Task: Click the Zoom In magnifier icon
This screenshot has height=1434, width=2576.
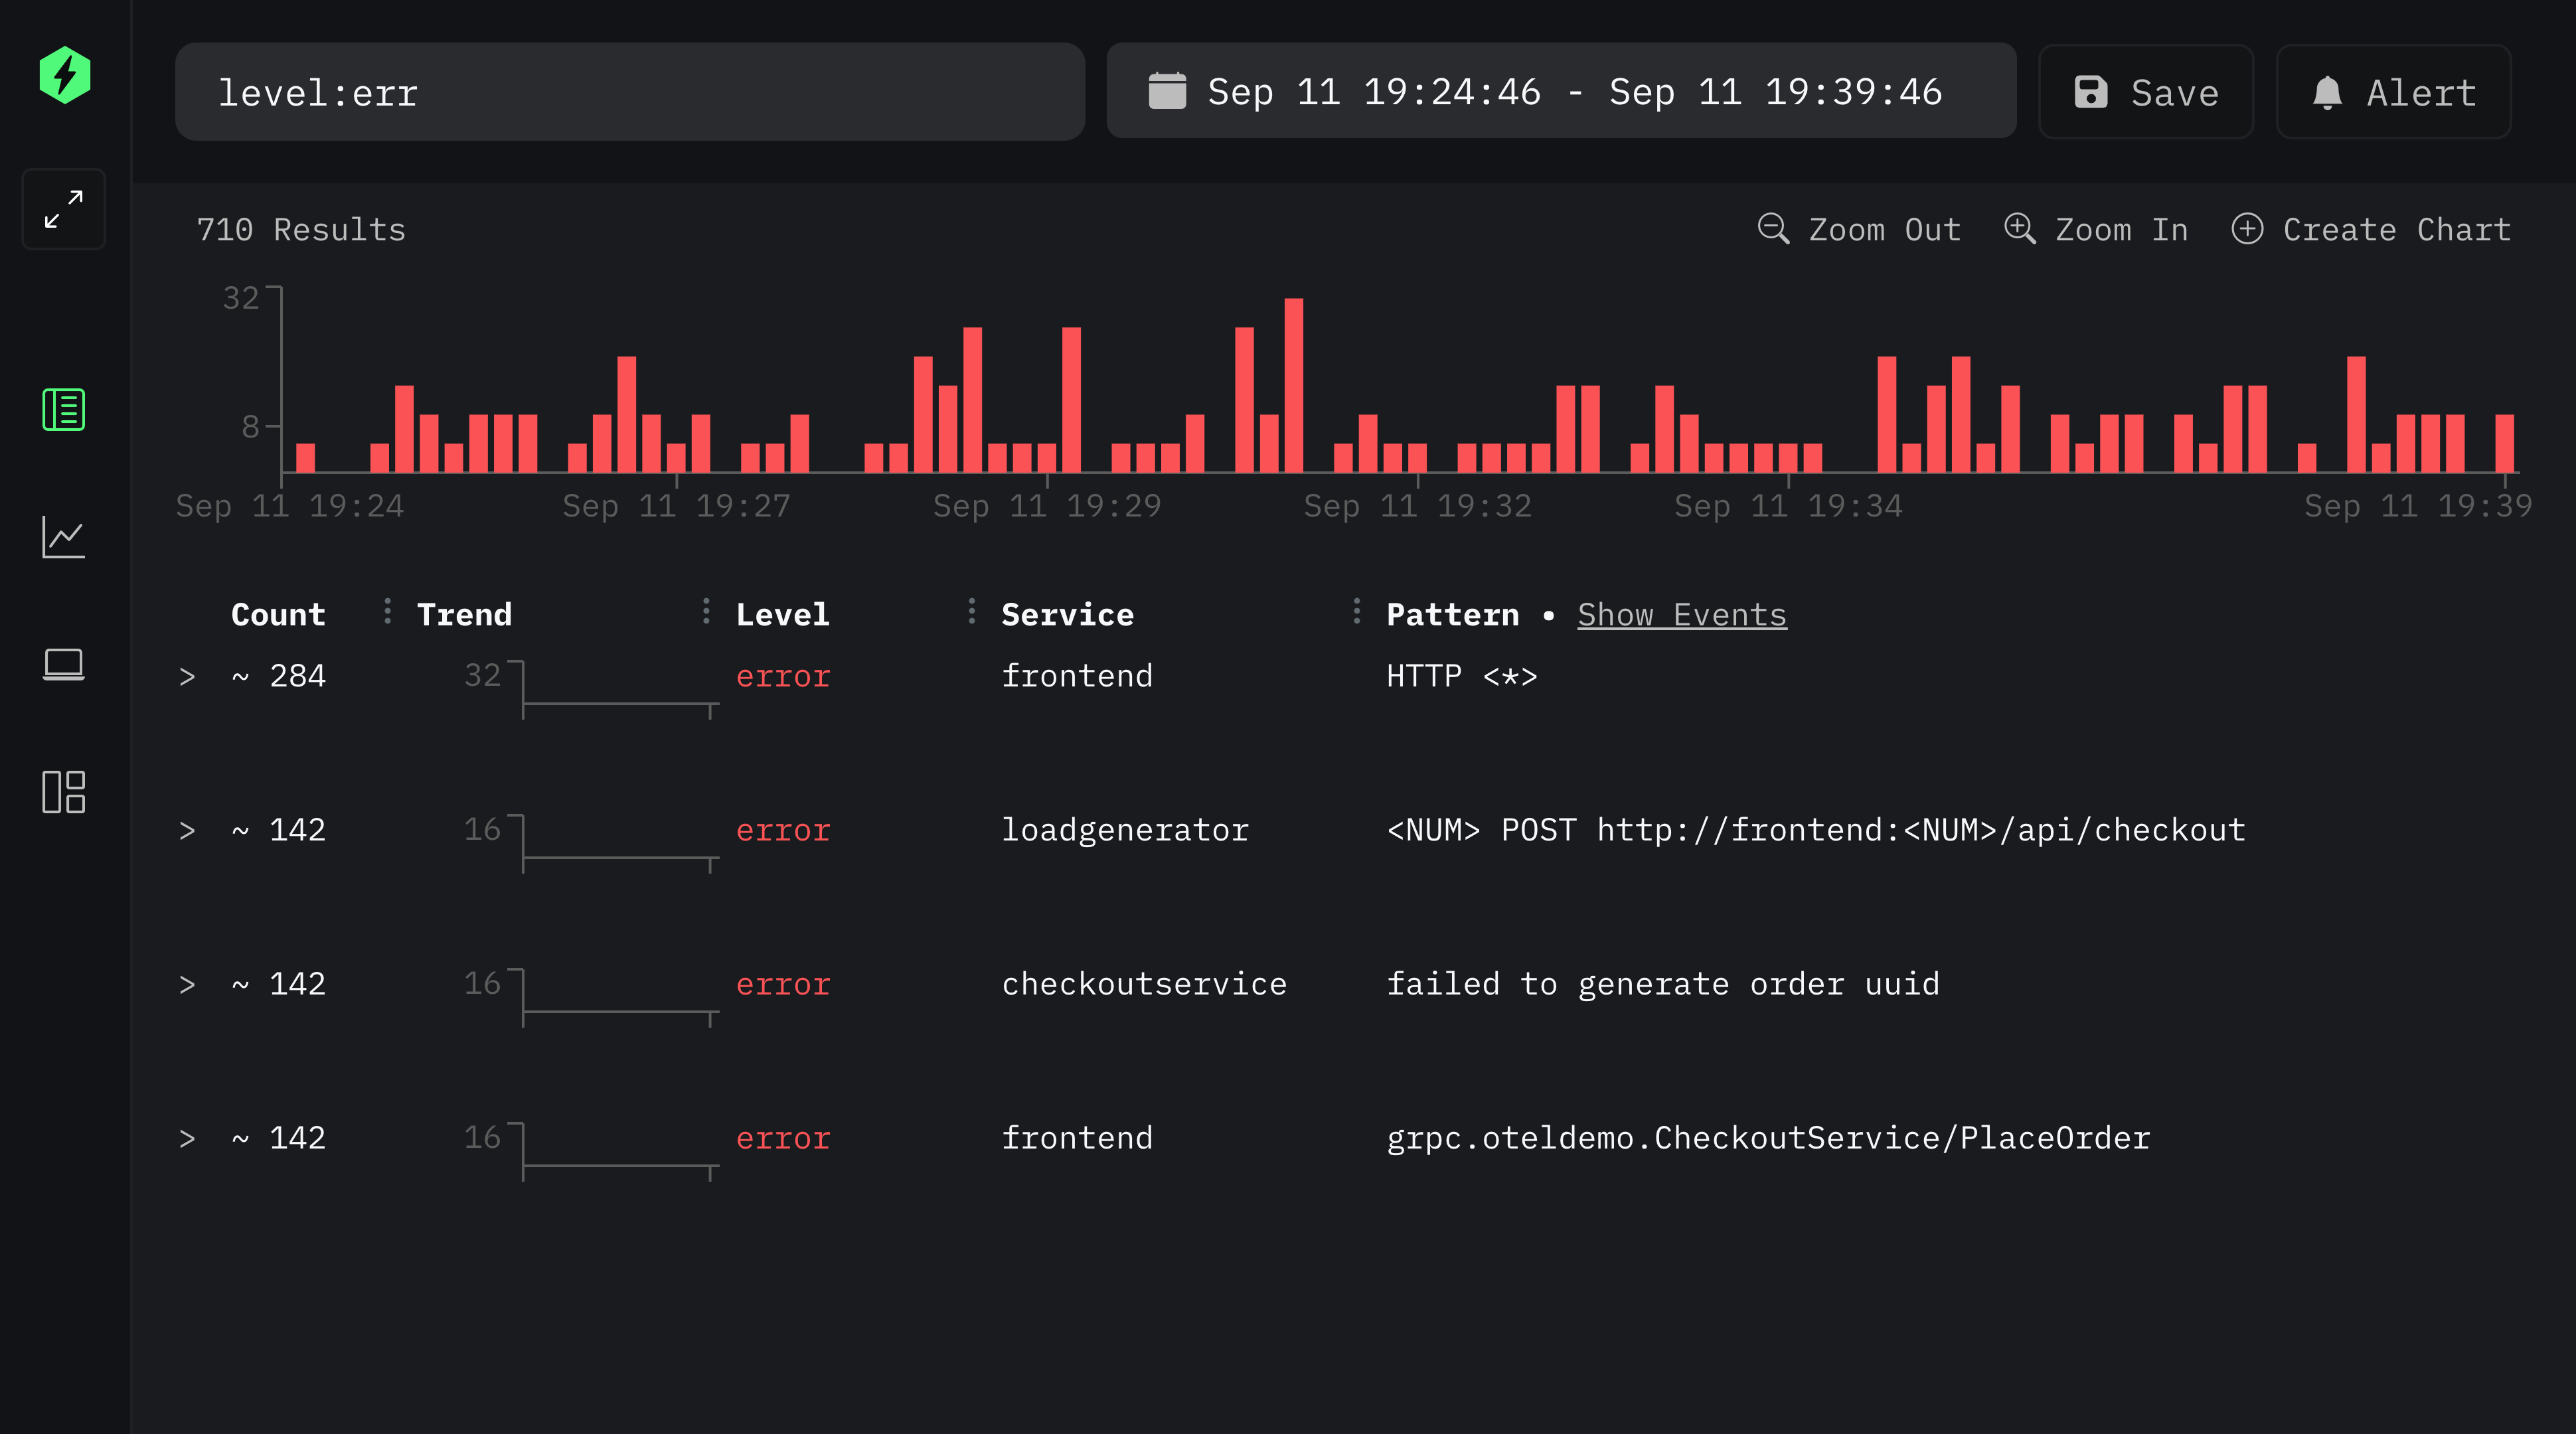Action: 2019,229
